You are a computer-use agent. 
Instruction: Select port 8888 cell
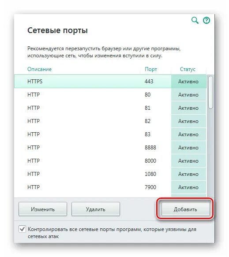coord(150,148)
